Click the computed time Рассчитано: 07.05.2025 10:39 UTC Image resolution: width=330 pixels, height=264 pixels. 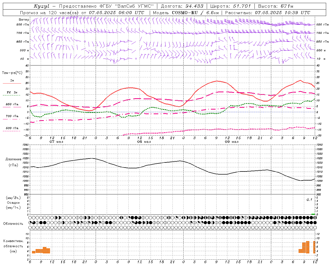pos(268,13)
